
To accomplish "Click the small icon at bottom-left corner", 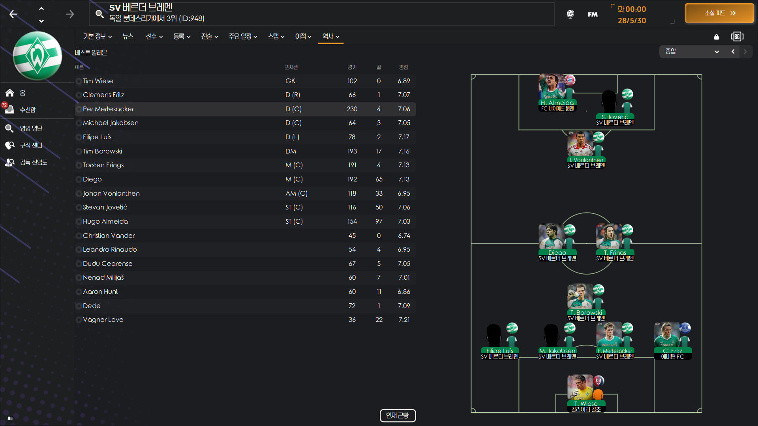I will click(10, 418).
